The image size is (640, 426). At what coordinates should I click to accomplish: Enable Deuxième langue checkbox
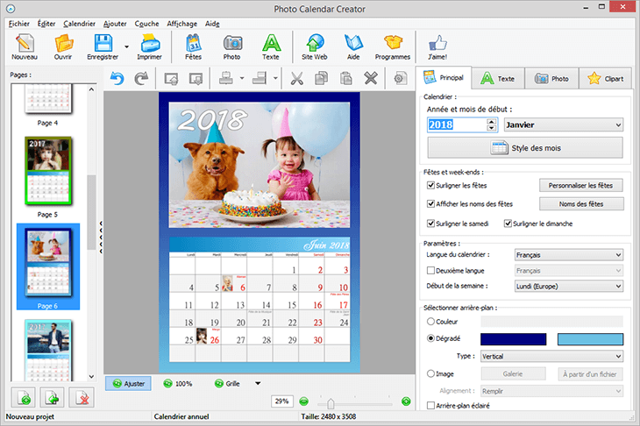pos(430,270)
